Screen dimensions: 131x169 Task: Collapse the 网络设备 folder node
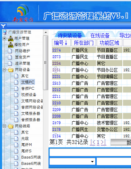pyautogui.click(x=4, y=70)
